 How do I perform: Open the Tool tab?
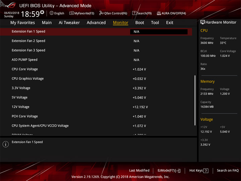click(x=155, y=23)
